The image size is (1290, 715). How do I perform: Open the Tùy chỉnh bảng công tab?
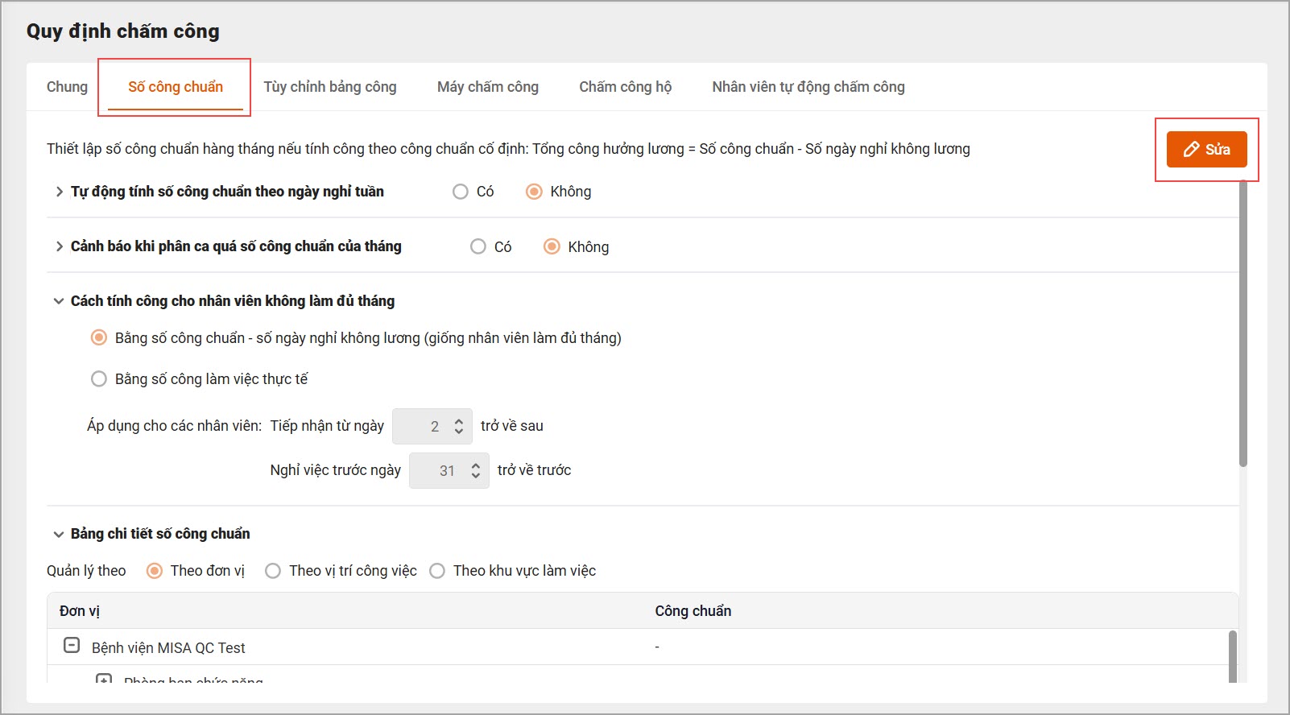click(330, 87)
